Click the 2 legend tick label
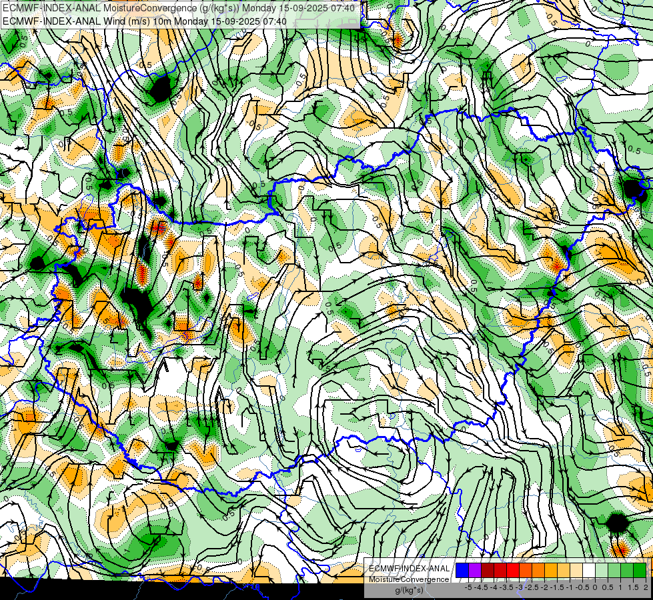 [646, 587]
